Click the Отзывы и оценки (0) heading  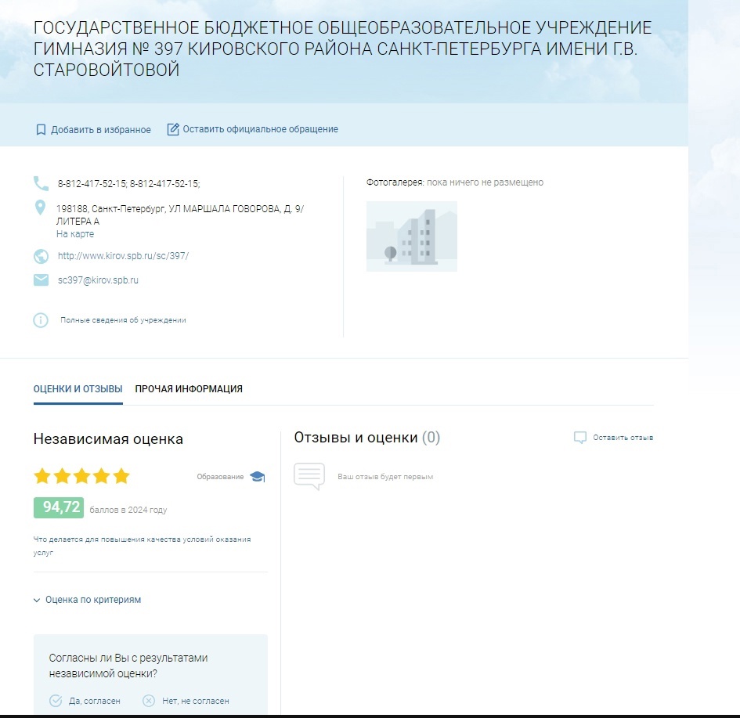(366, 438)
